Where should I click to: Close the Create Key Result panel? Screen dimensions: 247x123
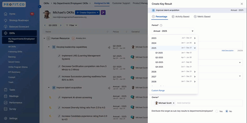coord(242,4)
